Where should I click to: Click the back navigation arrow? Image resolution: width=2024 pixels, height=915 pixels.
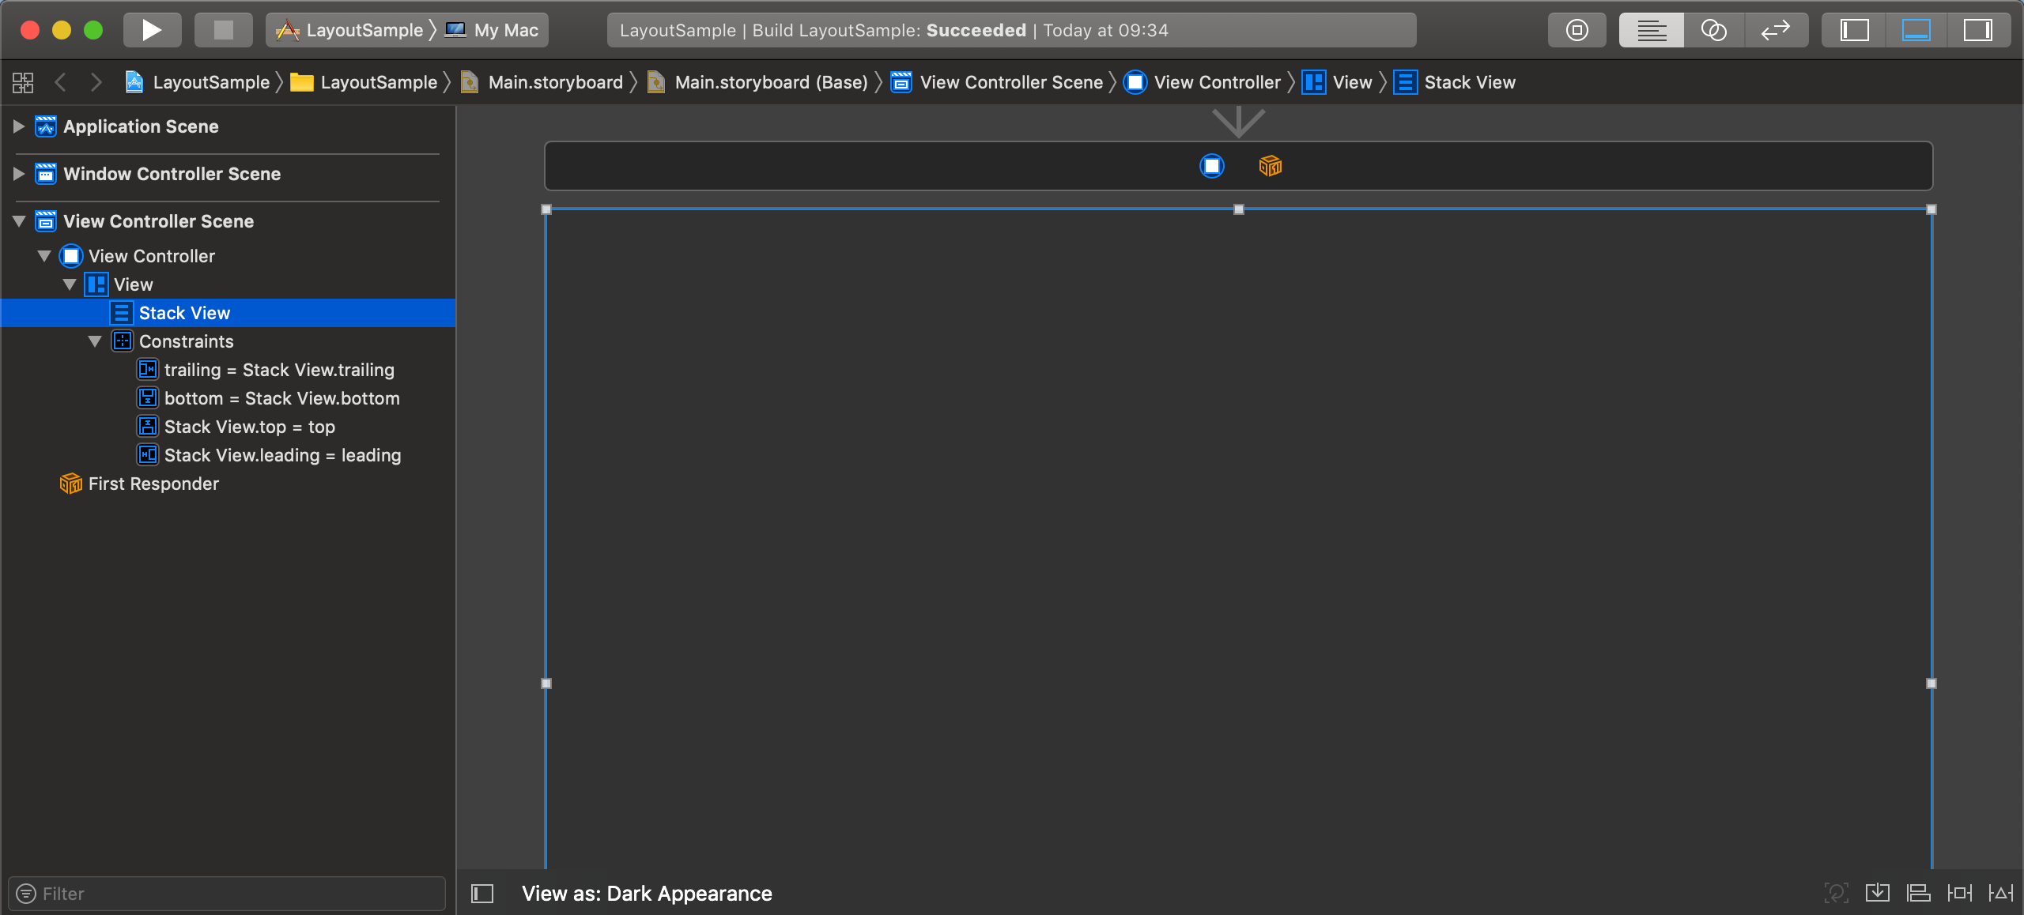(61, 81)
